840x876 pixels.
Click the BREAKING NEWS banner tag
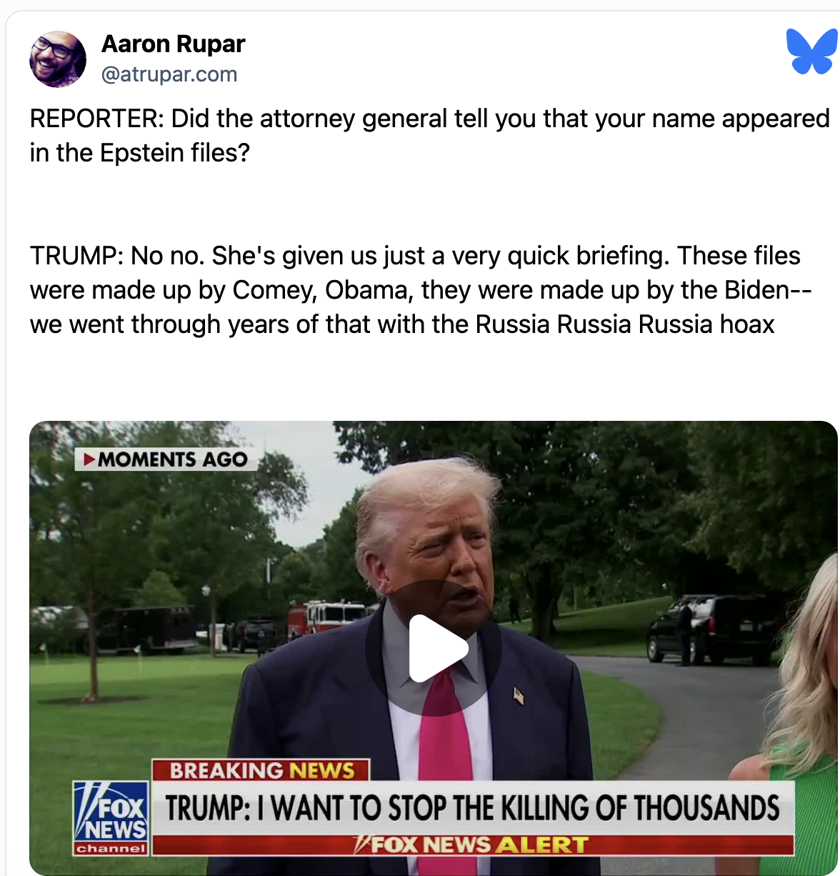tap(261, 770)
